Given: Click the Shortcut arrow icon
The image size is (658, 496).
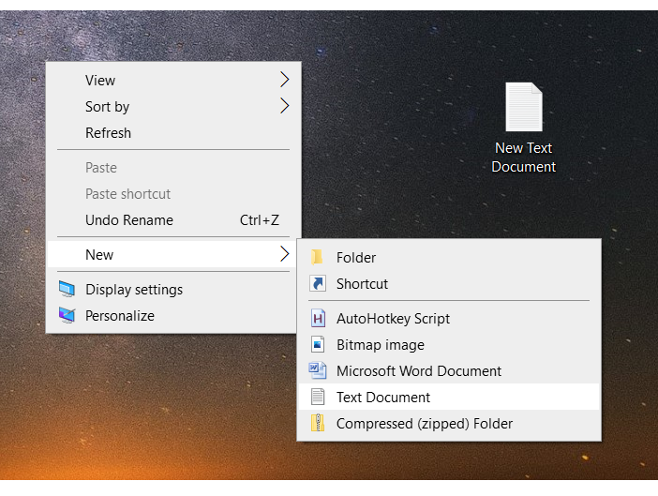Looking at the screenshot, I should coord(318,284).
